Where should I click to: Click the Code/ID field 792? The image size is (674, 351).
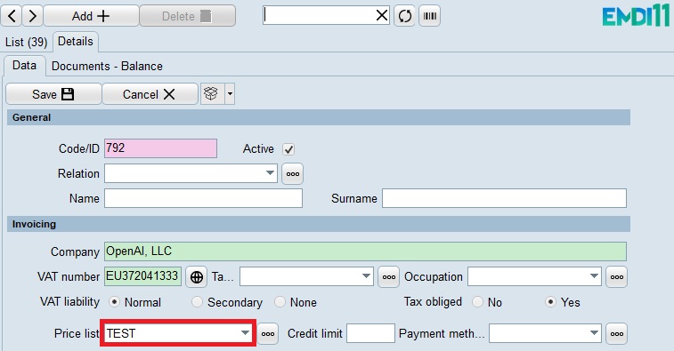(x=160, y=148)
